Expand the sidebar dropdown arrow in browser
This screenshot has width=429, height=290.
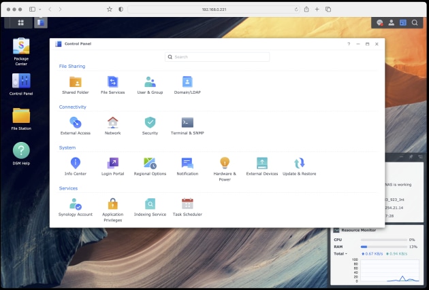[x=40, y=10]
